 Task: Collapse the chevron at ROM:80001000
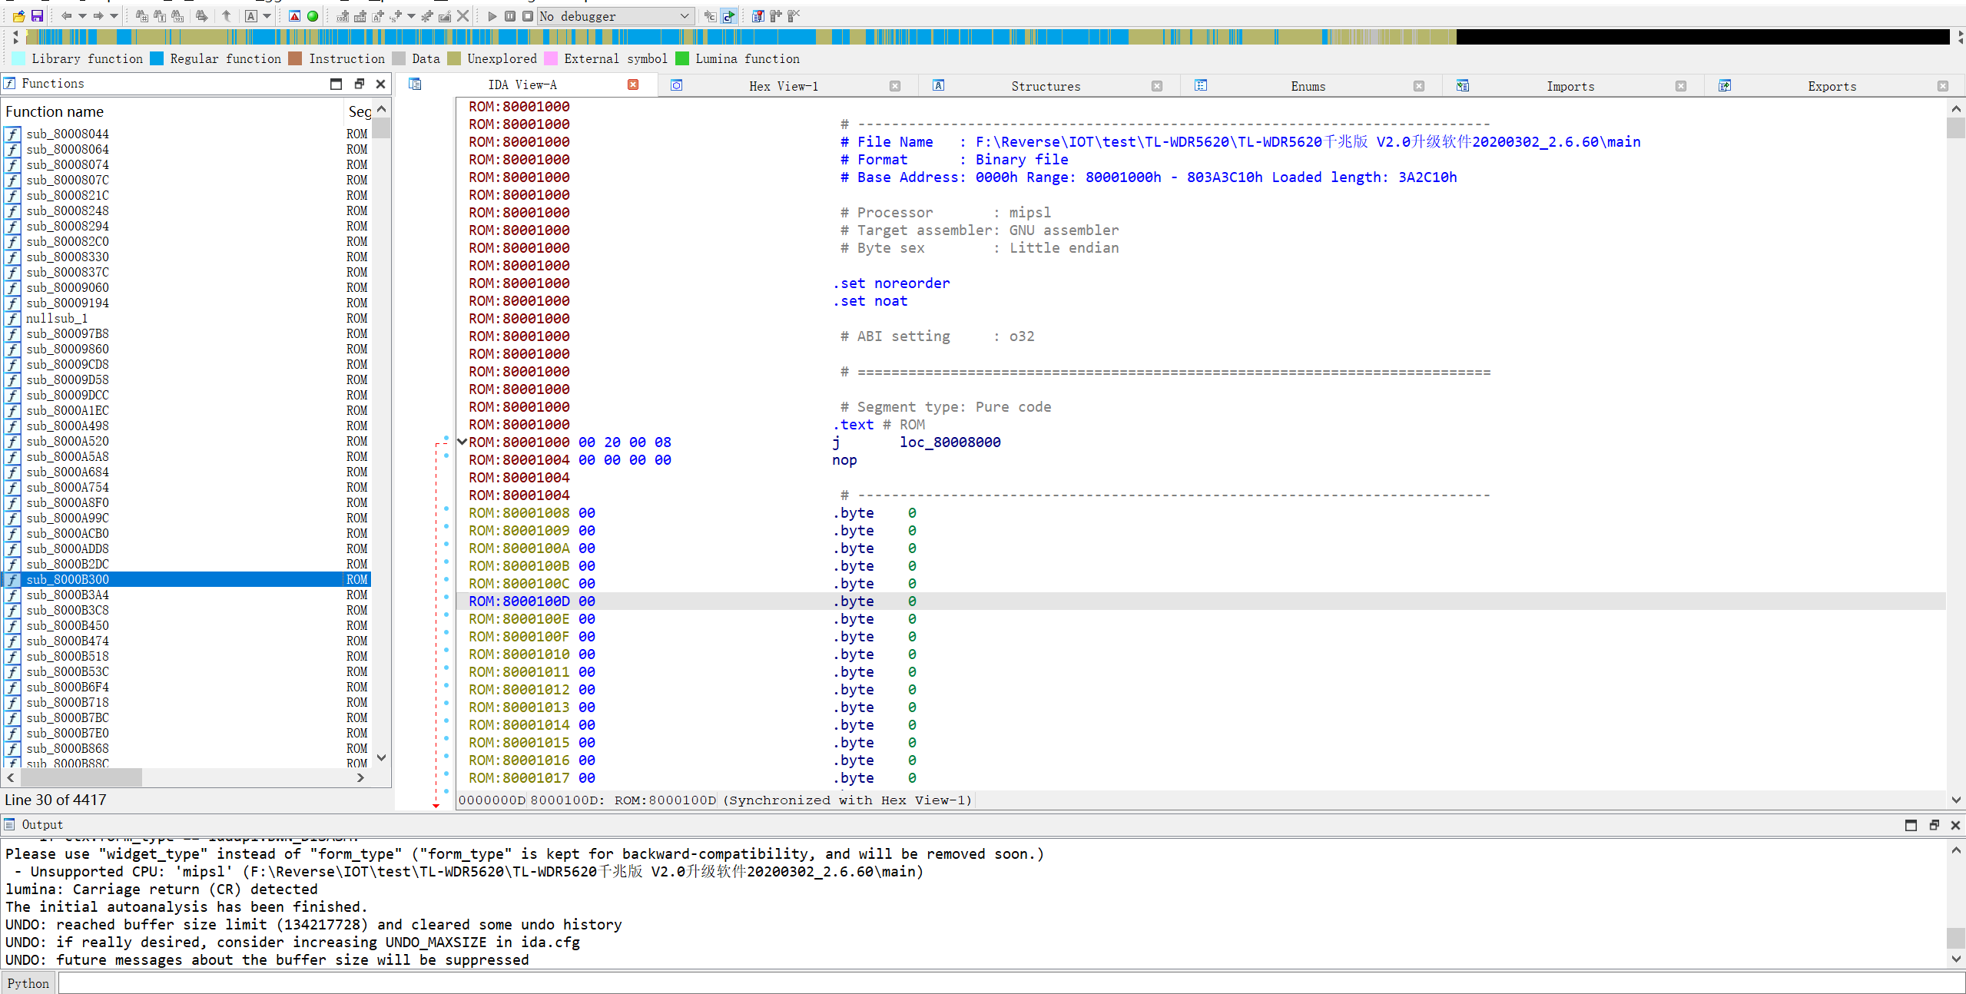click(x=462, y=442)
